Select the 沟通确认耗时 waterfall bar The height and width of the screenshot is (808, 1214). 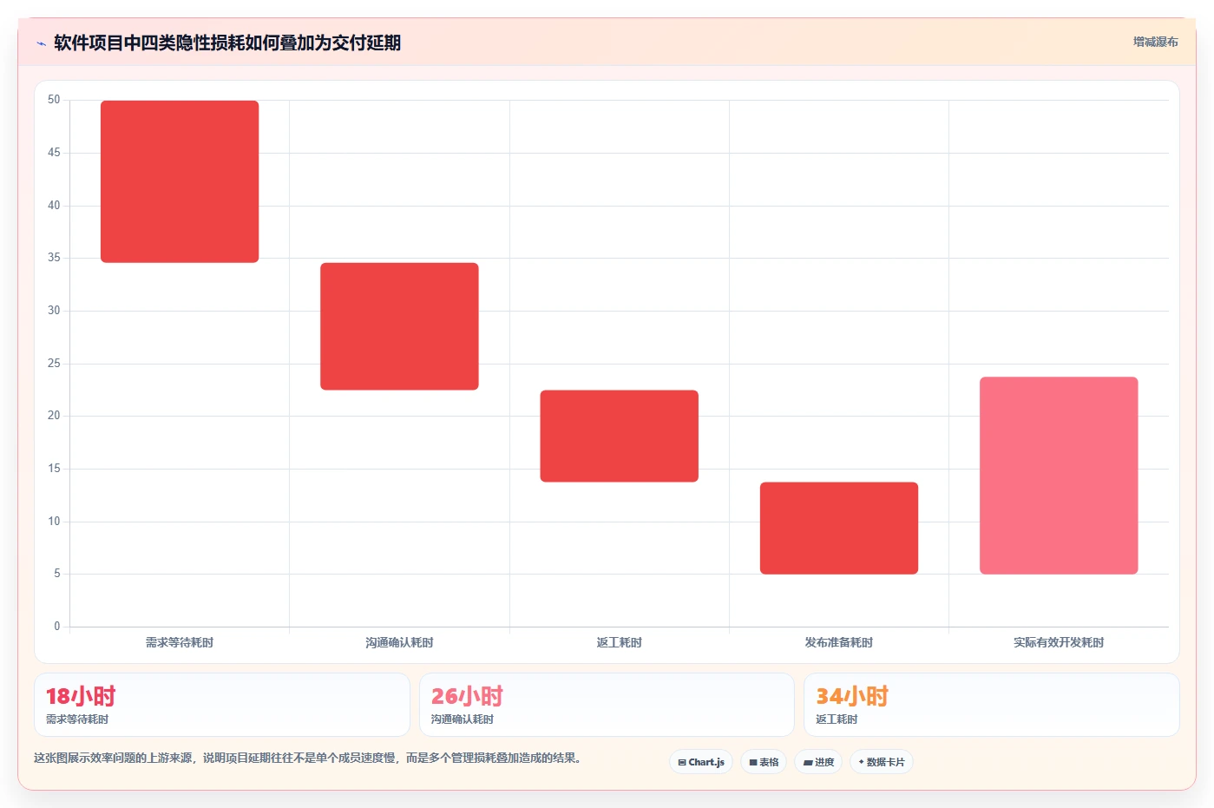click(x=399, y=326)
